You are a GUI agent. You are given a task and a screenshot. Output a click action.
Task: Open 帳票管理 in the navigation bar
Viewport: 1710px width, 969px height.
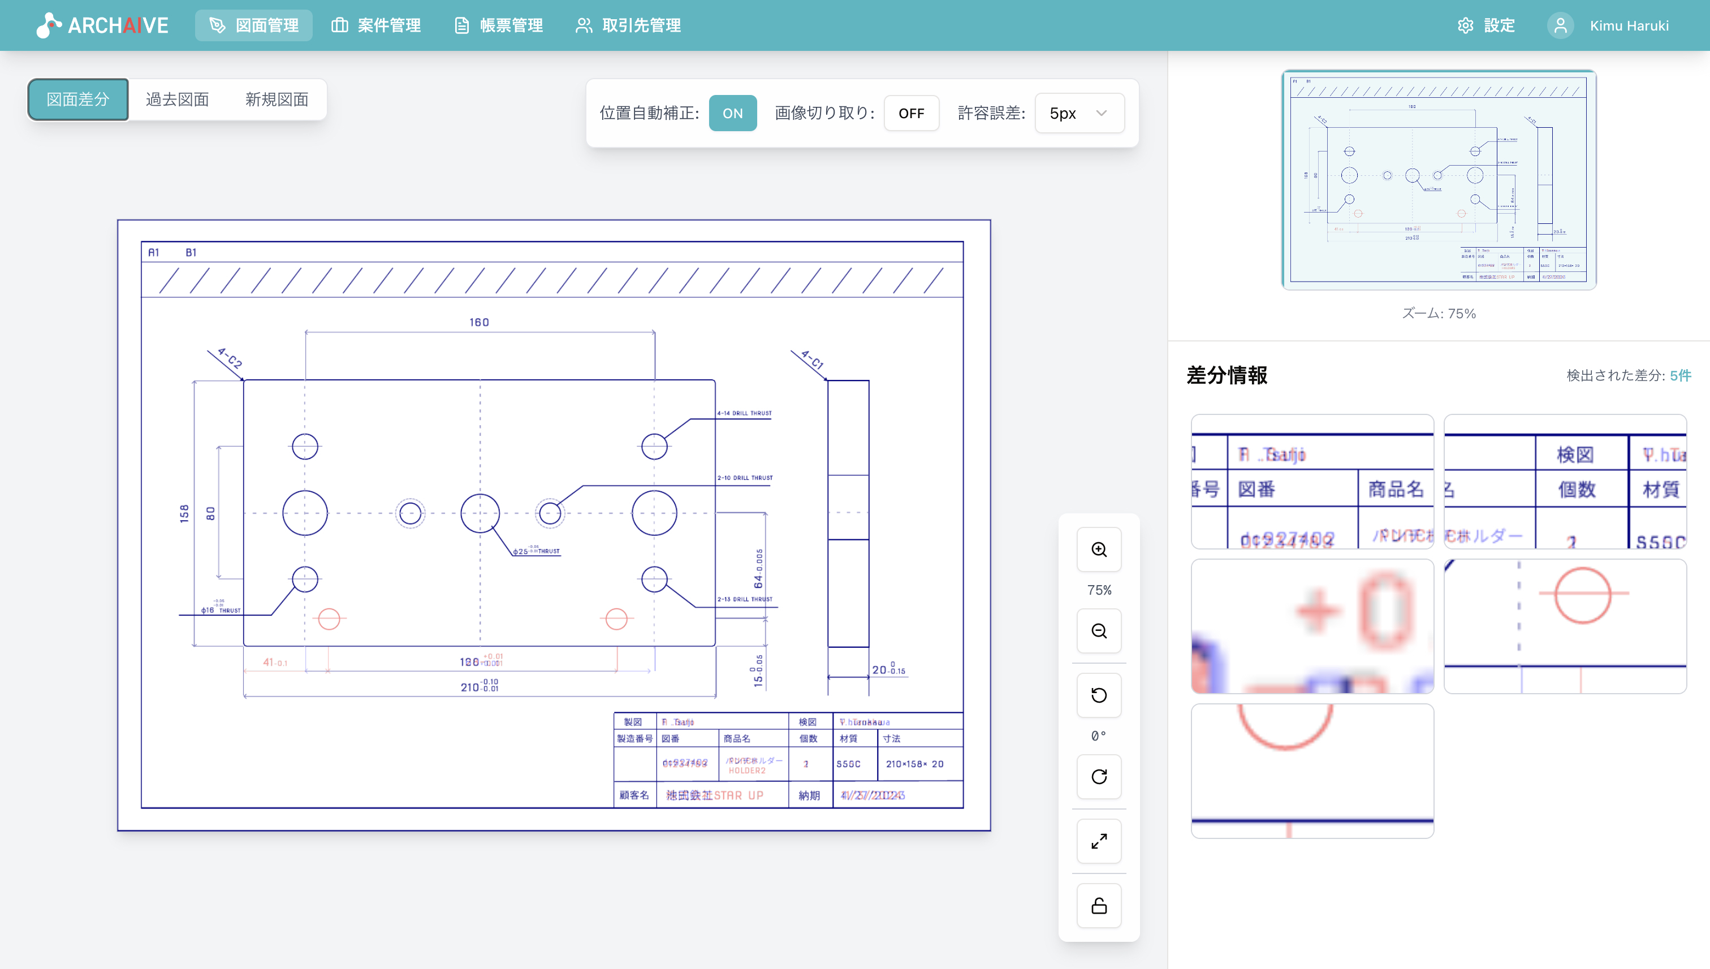point(499,25)
